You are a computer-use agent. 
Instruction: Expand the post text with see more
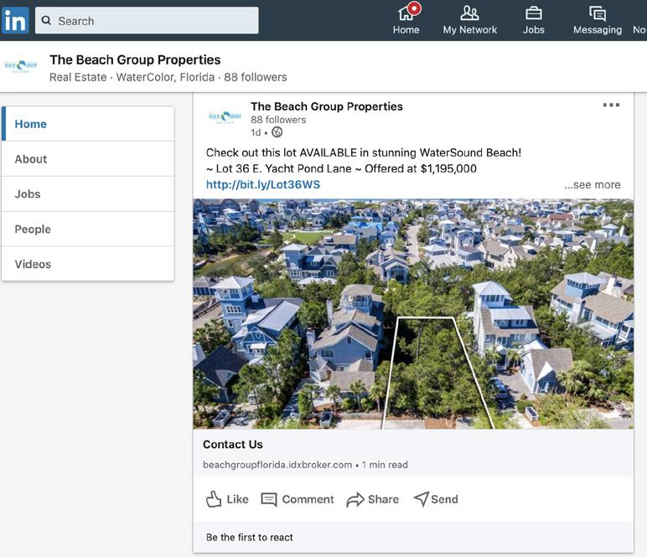pyautogui.click(x=593, y=185)
